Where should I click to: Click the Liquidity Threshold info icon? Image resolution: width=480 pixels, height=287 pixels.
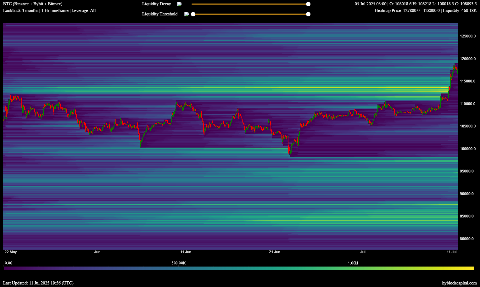[187, 14]
